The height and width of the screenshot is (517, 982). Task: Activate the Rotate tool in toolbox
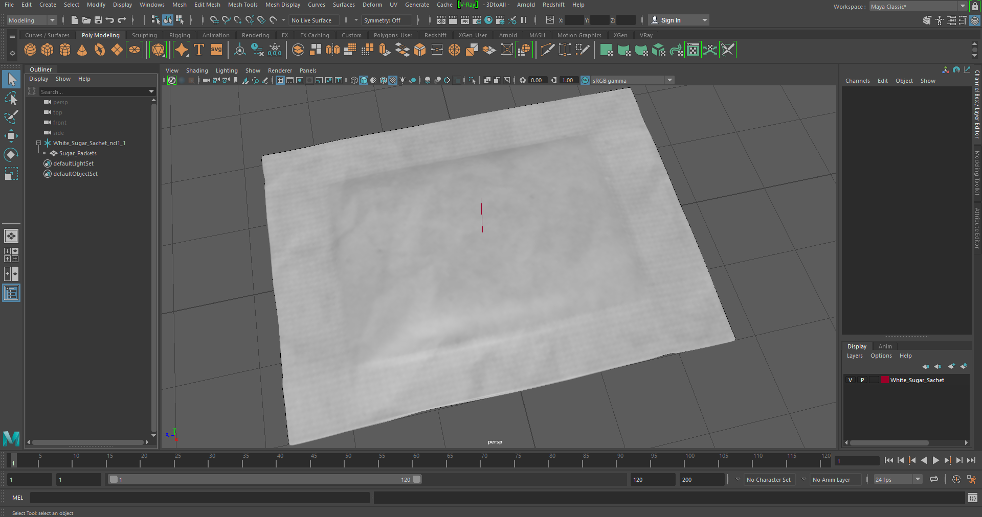(x=11, y=154)
